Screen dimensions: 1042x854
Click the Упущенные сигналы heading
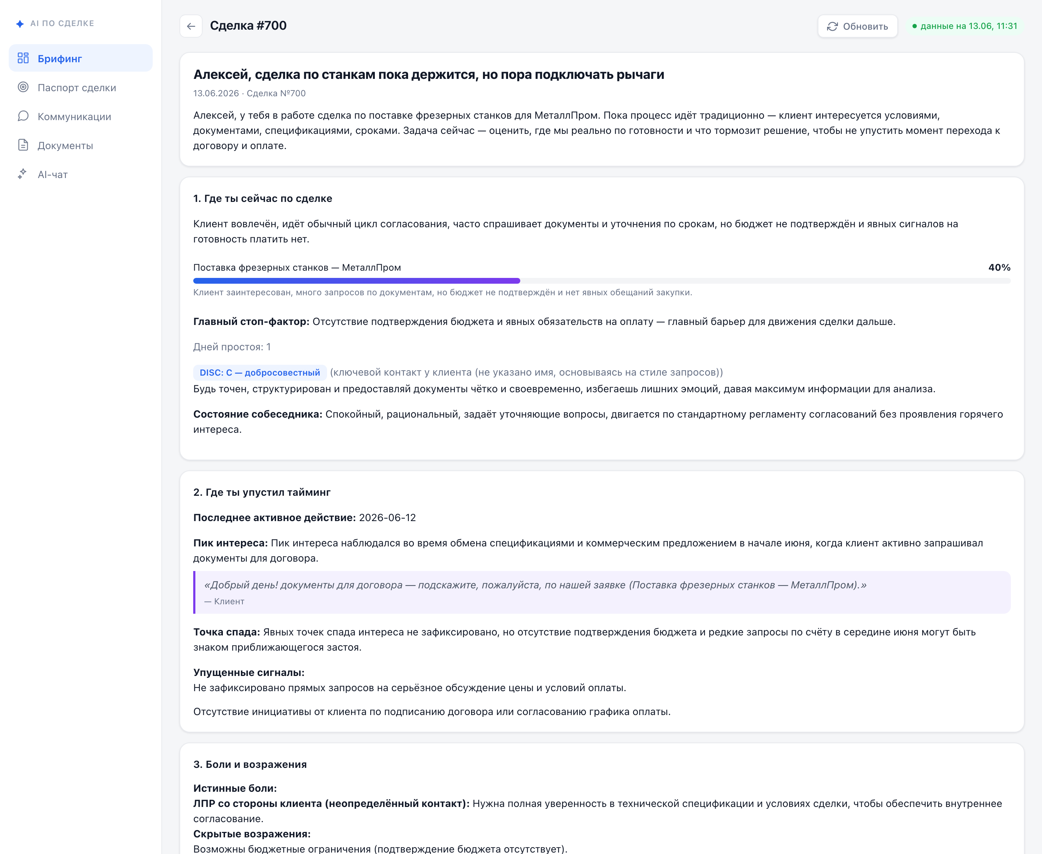point(249,672)
